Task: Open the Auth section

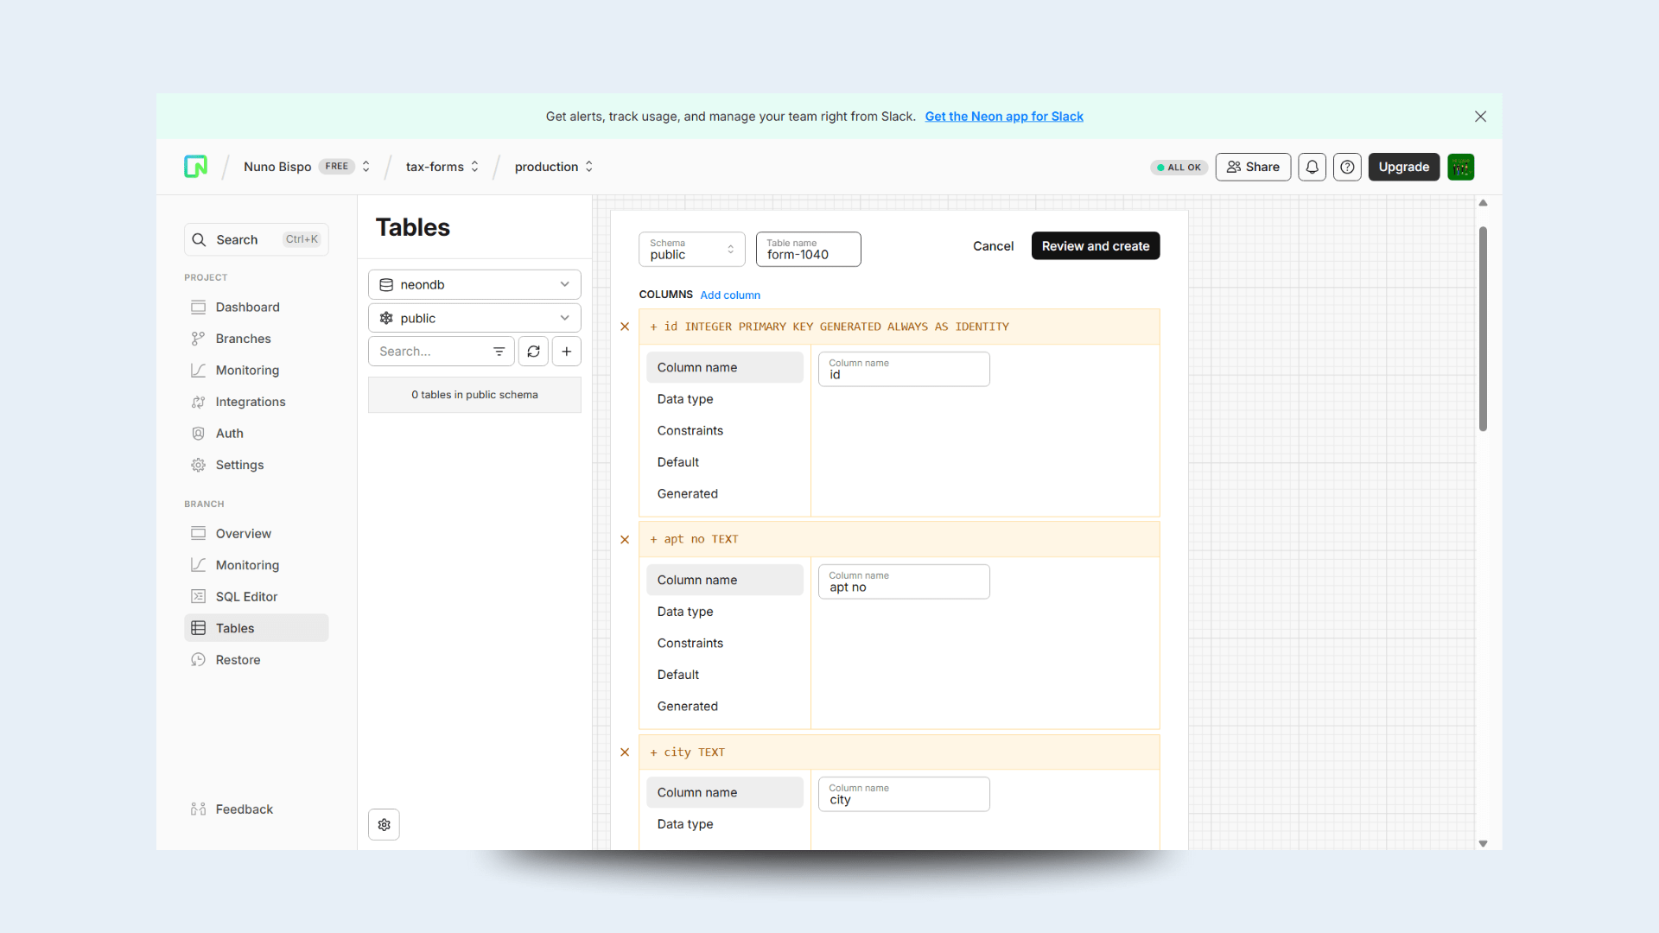Action: 229,433
